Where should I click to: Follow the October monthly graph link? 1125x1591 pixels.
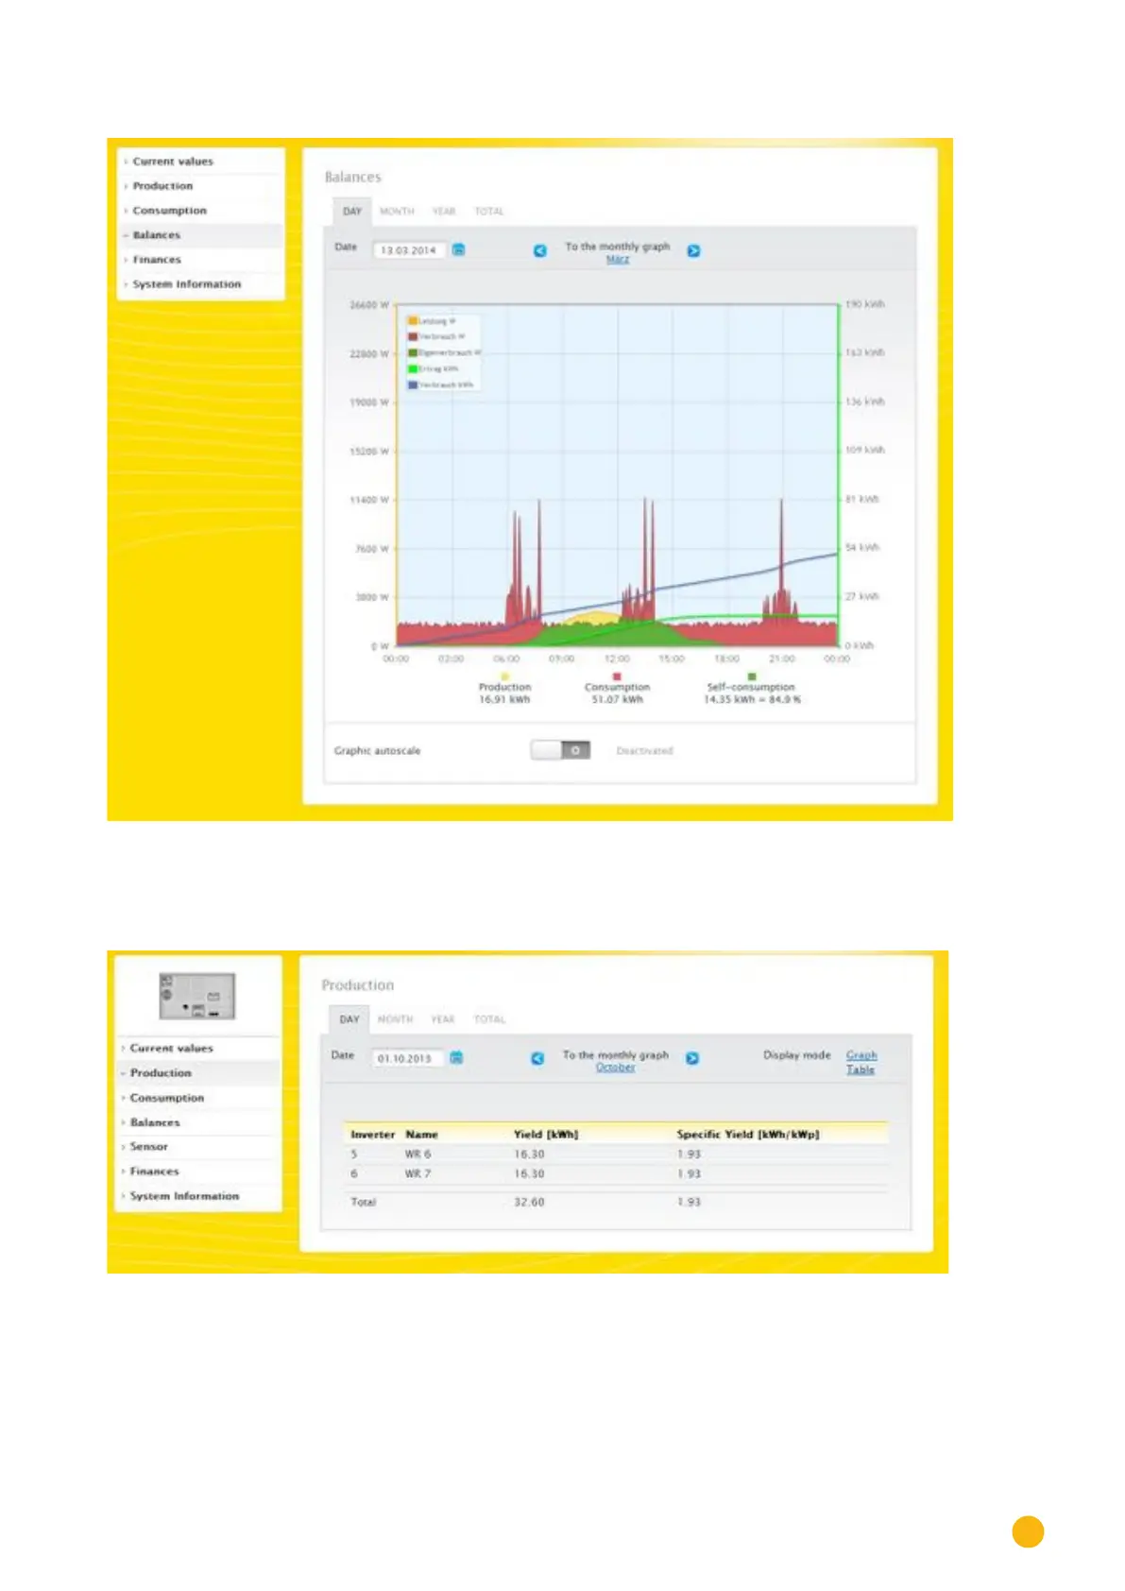615,1068
